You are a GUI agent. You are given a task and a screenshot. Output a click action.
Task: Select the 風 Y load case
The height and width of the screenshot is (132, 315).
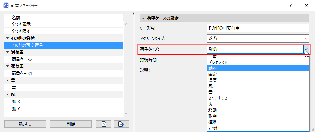tap(64, 108)
